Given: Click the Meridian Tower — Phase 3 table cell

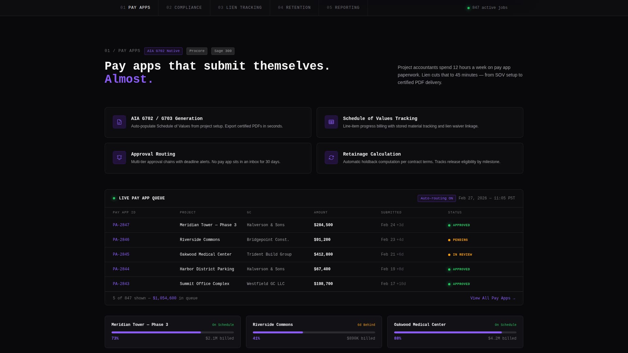Looking at the screenshot, I should click(208, 225).
